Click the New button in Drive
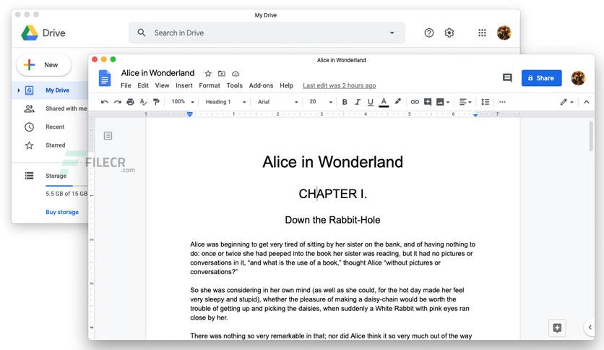Viewport: 604px width, 350px height. (44, 65)
